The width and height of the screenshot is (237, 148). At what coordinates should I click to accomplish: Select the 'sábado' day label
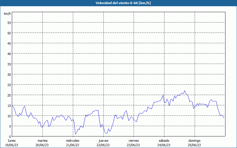point(164,141)
